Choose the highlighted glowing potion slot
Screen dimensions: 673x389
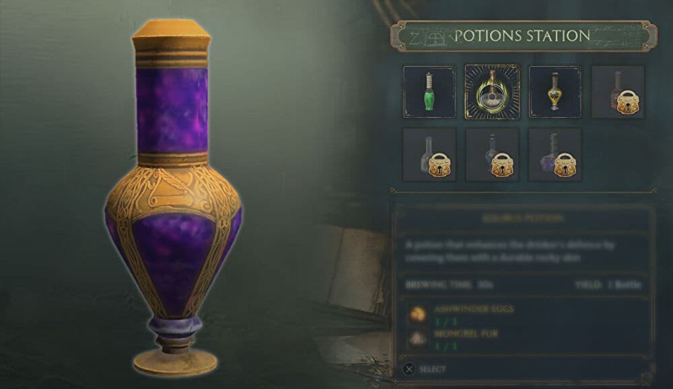point(492,92)
